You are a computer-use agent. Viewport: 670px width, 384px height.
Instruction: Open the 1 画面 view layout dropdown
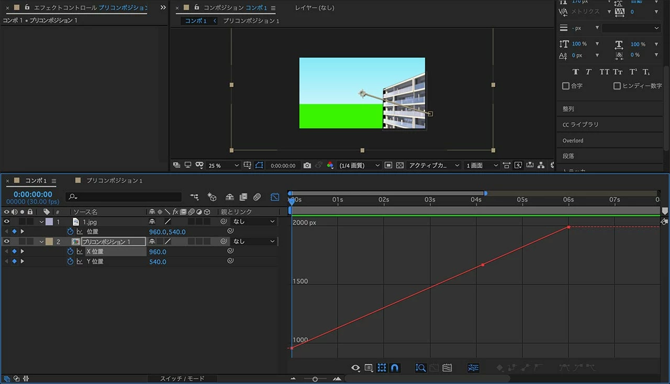coord(482,165)
